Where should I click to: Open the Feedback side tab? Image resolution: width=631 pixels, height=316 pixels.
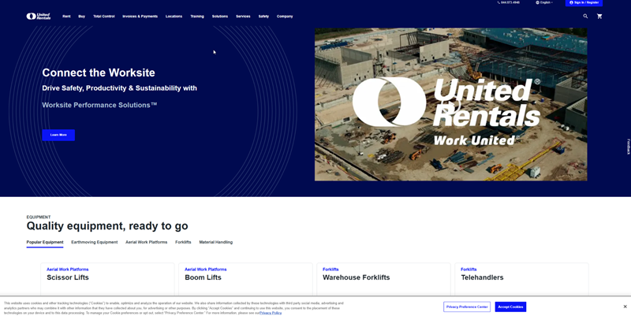(628, 147)
